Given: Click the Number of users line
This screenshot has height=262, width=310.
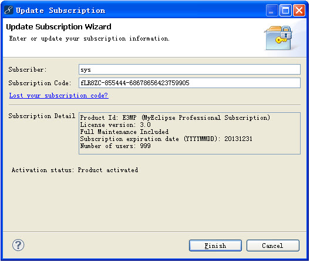Looking at the screenshot, I should pyautogui.click(x=115, y=146).
